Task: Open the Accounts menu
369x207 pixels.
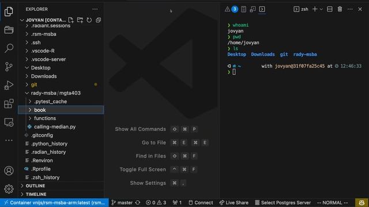Action: coord(9,171)
